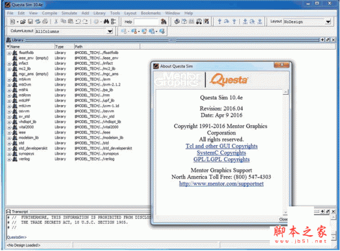Screen dimensions: 340x251
Task: Click the Paste clipboard icon
Action: [x=70, y=22]
